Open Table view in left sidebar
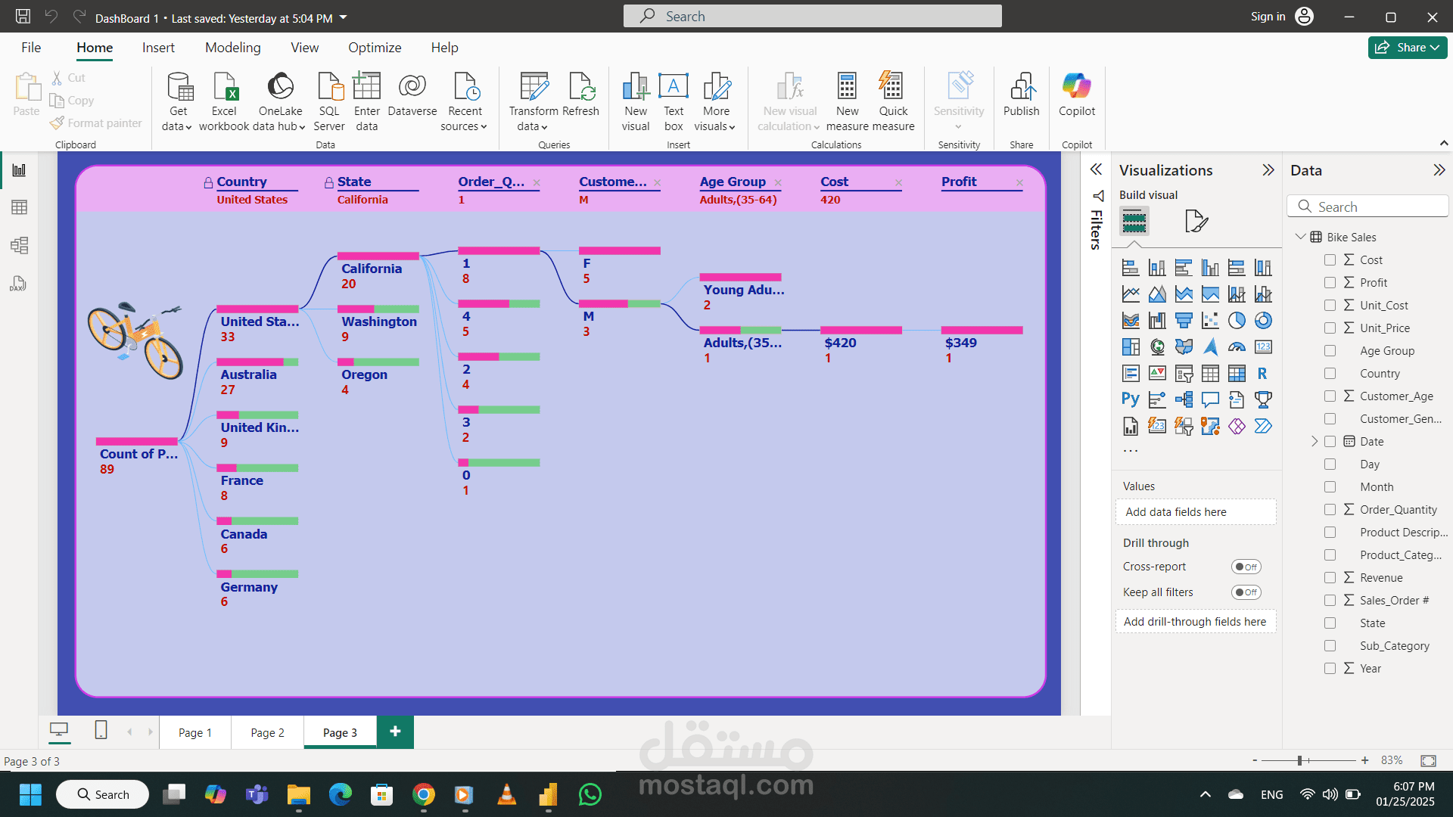 (x=19, y=207)
